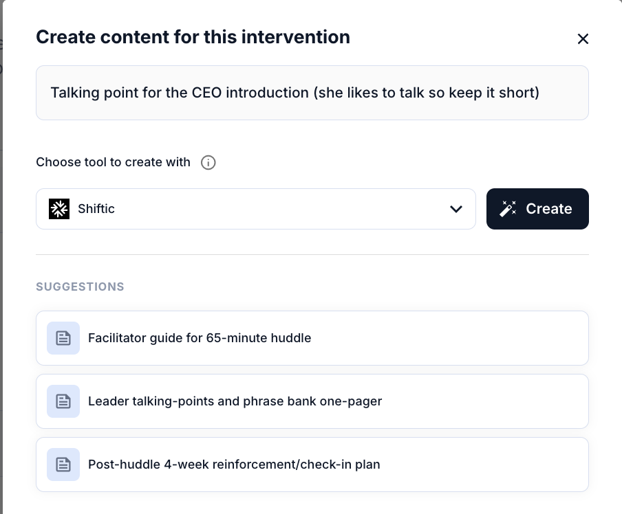Click the Shiftic snowflake logo icon
This screenshot has width=622, height=514.
pos(59,209)
